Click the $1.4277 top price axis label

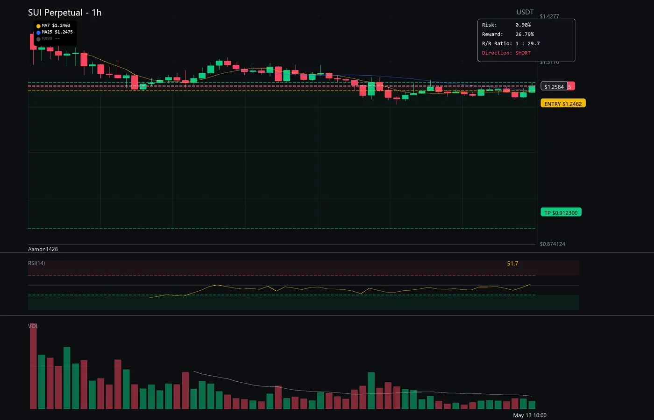[x=549, y=16]
